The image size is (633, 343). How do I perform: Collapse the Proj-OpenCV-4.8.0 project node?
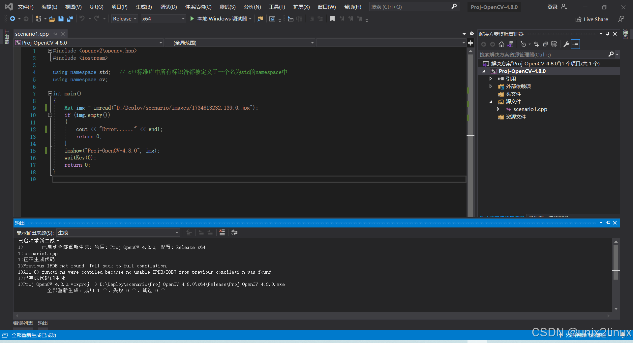(484, 71)
